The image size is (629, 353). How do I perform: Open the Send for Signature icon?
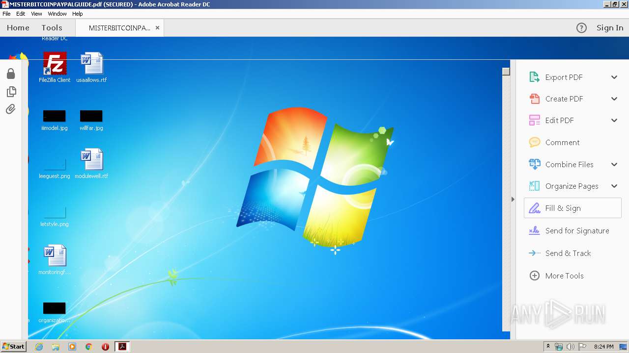(x=534, y=230)
